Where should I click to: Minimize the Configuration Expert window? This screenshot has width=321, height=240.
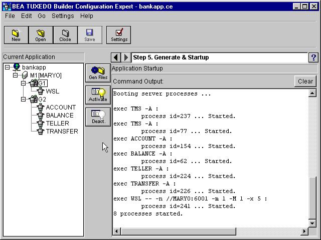pos(296,6)
